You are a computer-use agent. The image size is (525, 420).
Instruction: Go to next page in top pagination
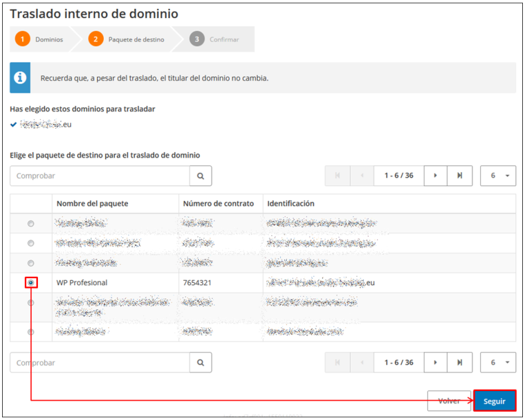pyautogui.click(x=435, y=176)
